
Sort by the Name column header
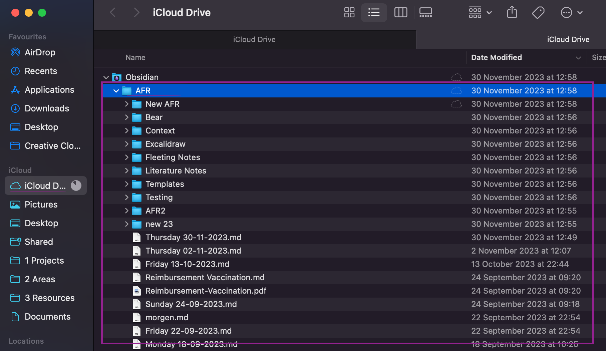tap(135, 57)
